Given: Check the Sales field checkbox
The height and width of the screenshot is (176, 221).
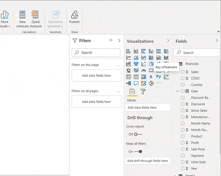Looking at the screenshot, I should [183, 72].
